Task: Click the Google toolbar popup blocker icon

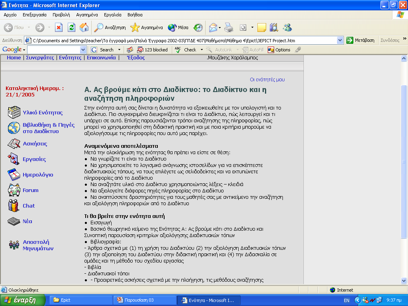Action: point(140,50)
